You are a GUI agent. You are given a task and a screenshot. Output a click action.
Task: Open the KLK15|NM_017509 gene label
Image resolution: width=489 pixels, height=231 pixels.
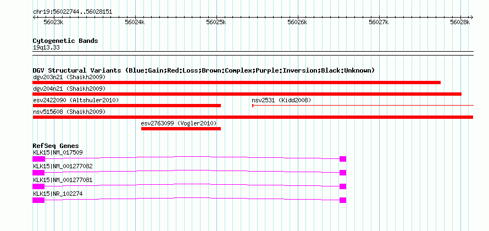[x=58, y=153]
